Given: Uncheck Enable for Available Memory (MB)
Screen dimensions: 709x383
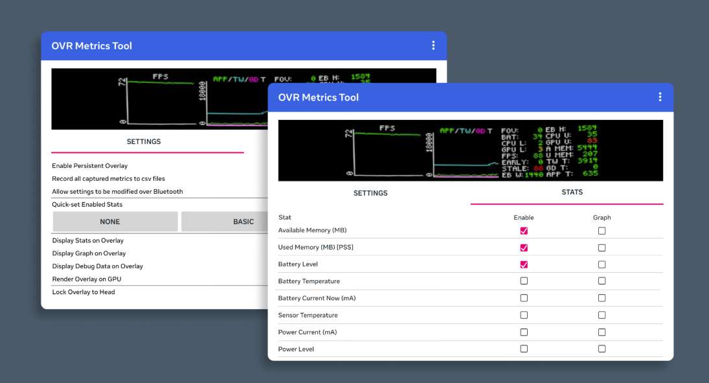Looking at the screenshot, I should coord(524,231).
